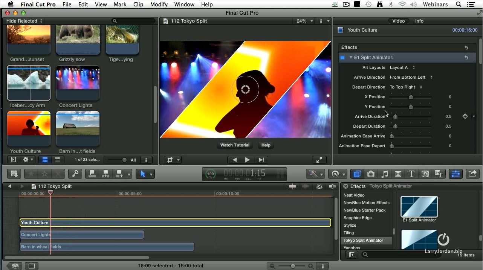This screenshot has width=483, height=270.
Task: Click the Insert edit icon
Action: click(106, 174)
